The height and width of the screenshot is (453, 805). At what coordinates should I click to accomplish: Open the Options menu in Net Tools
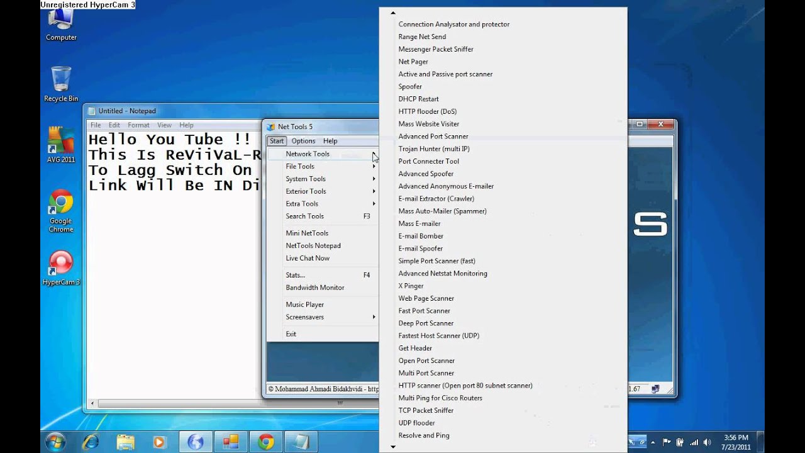(303, 141)
